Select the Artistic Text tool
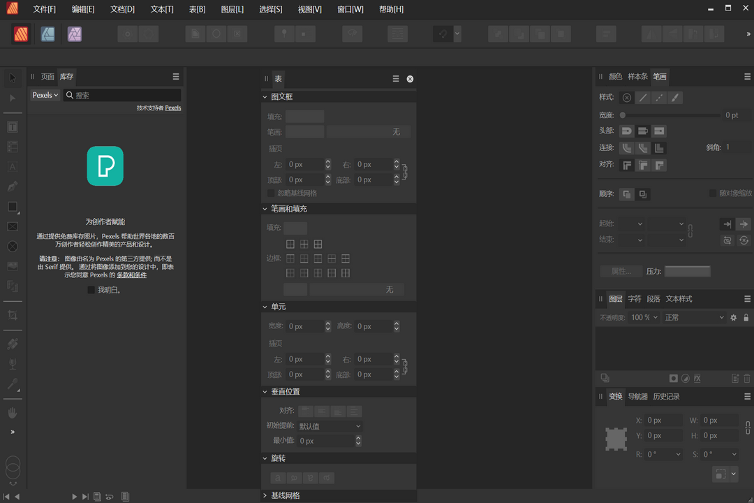Viewport: 754px width, 503px height. [13, 166]
